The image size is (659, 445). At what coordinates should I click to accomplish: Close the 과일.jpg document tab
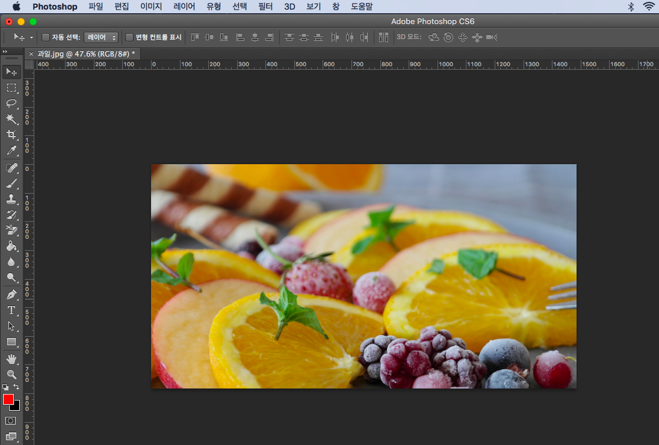click(31, 54)
